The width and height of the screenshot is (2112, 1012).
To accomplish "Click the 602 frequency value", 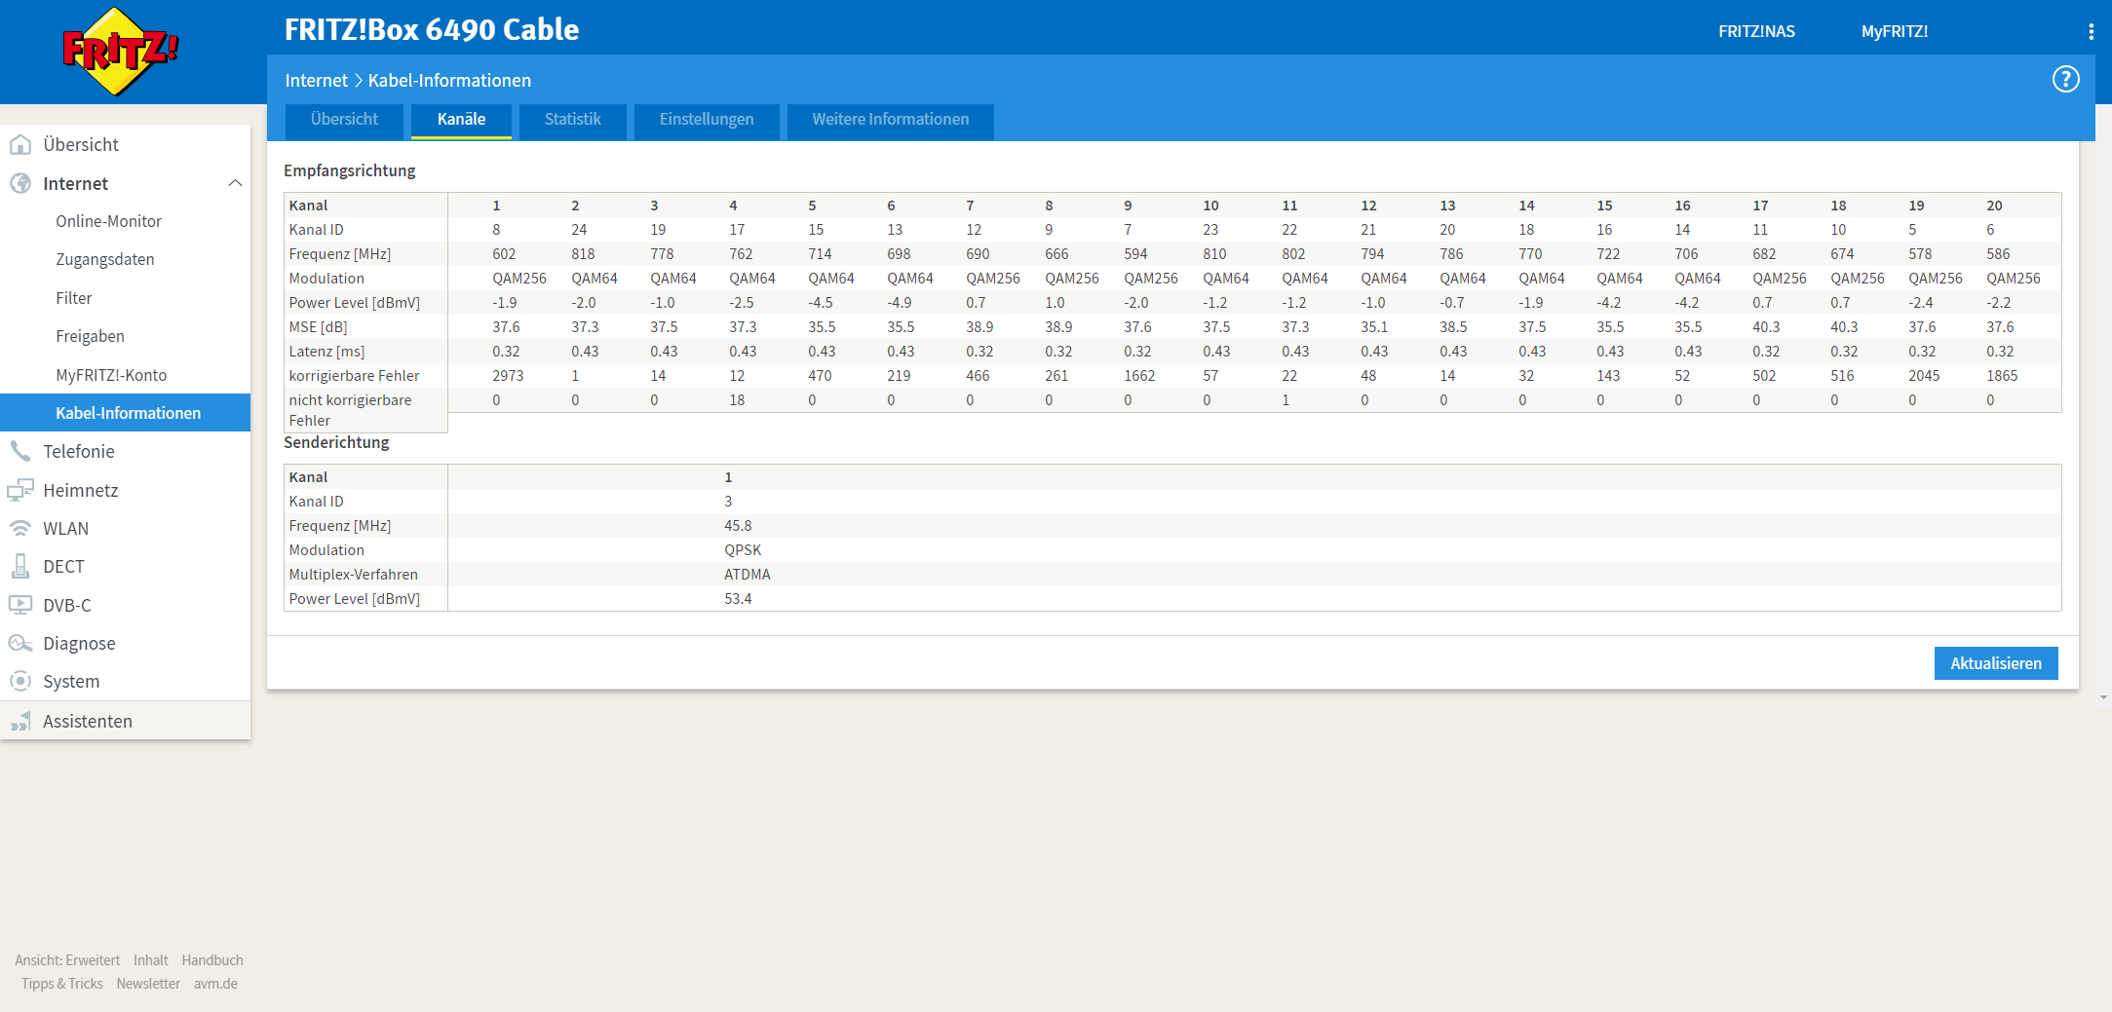I will tap(504, 254).
